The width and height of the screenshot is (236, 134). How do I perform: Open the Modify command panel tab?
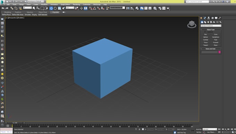tap(205, 18)
